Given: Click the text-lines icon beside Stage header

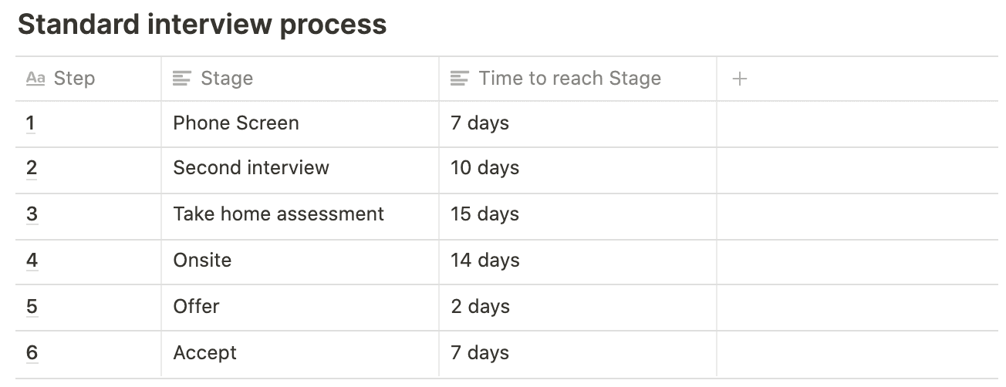Looking at the screenshot, I should tap(182, 79).
